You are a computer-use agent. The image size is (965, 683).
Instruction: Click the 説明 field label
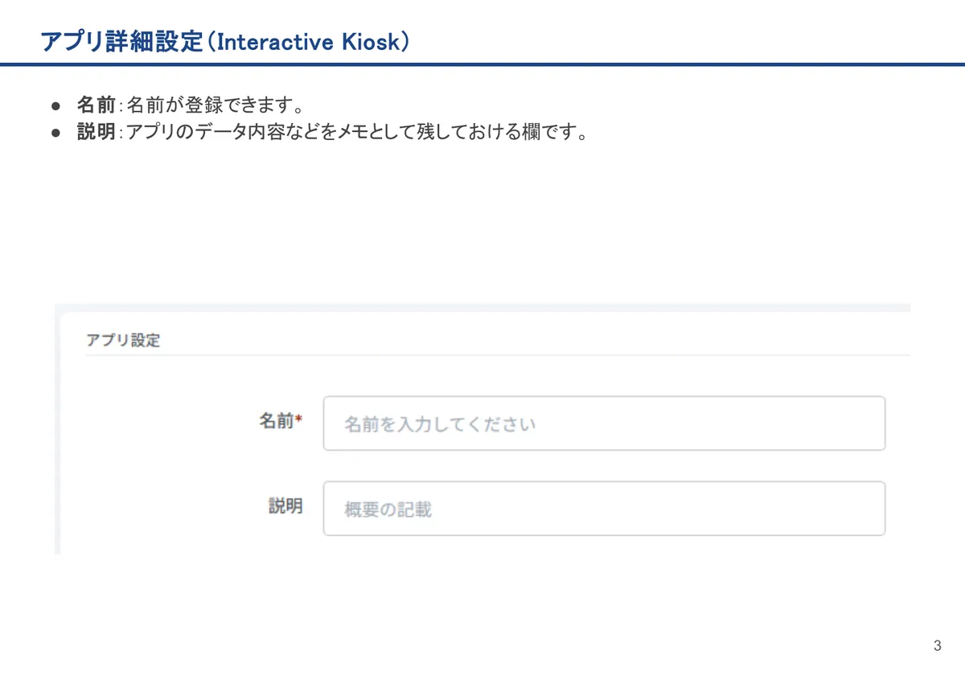(x=285, y=506)
